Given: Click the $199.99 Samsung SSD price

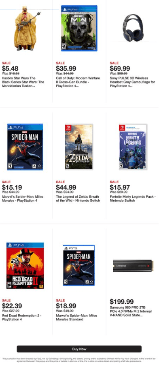Looking at the screenshot, I should pyautogui.click(x=122, y=301).
